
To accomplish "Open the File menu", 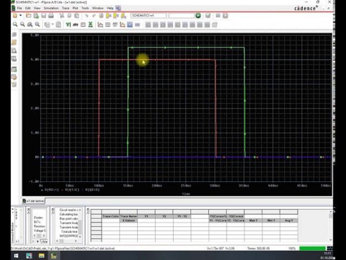I will pyautogui.click(x=20, y=8).
